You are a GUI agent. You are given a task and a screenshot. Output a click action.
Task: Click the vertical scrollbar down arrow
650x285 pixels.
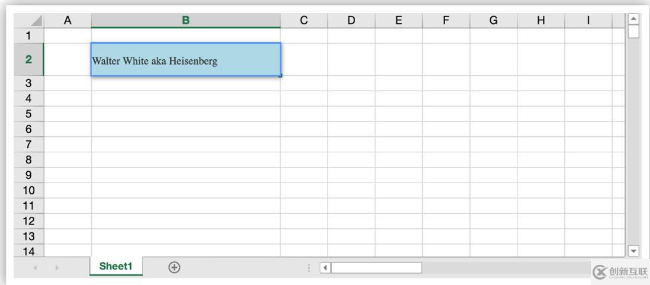coord(633,251)
